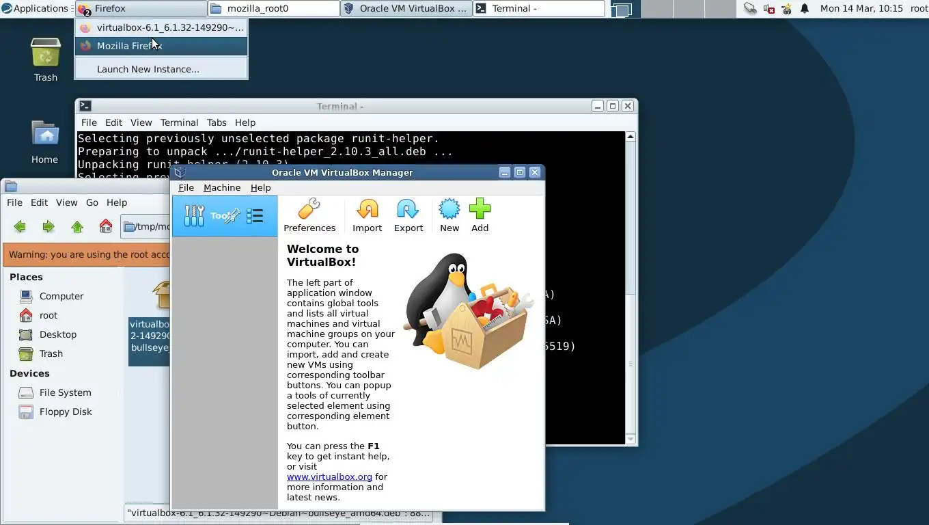Click the Terminal scrollbar down arrow
Image resolution: width=929 pixels, height=525 pixels.
click(630, 438)
